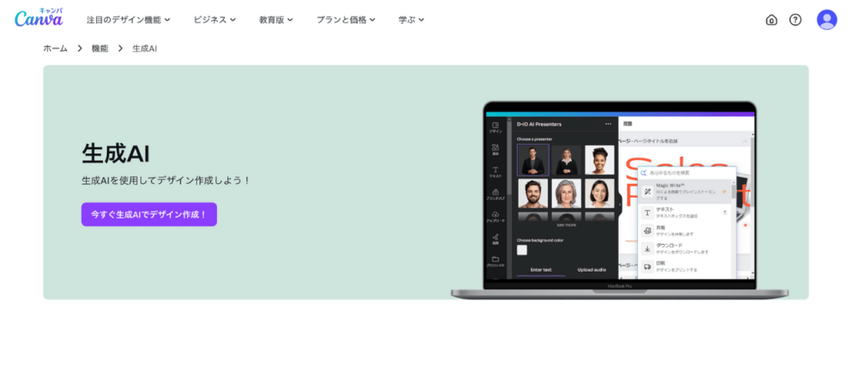The height and width of the screenshot is (384, 855).
Task: Click the 今すぐ生成AIでデザイン作成！ button
Action: tap(149, 214)
